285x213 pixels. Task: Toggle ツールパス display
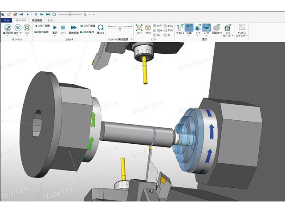pyautogui.click(x=180, y=29)
